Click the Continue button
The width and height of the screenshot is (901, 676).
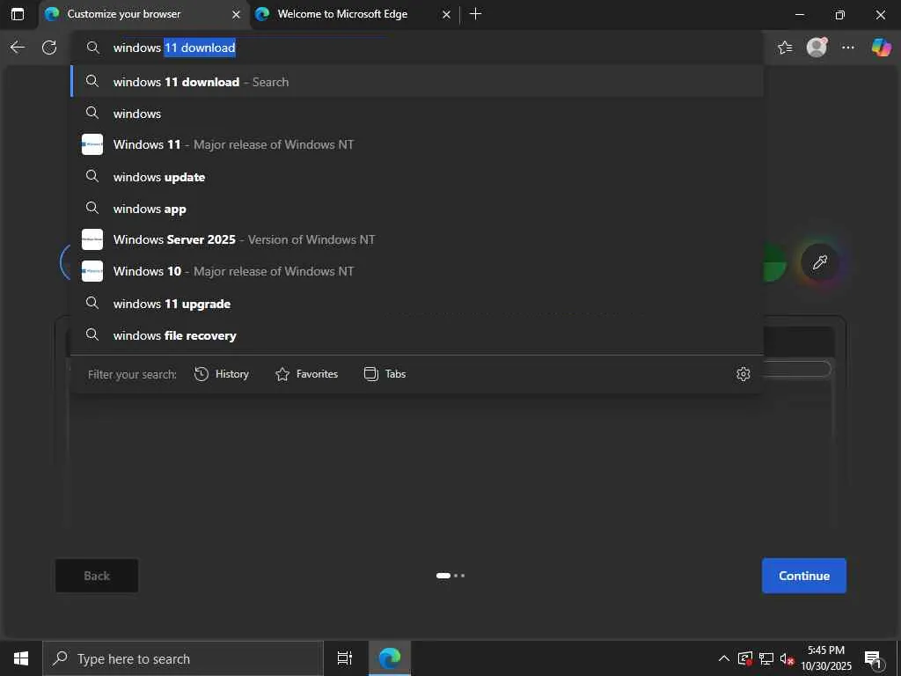(x=804, y=576)
